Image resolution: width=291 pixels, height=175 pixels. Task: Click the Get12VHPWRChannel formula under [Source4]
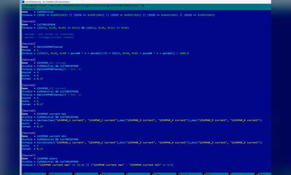point(51,95)
